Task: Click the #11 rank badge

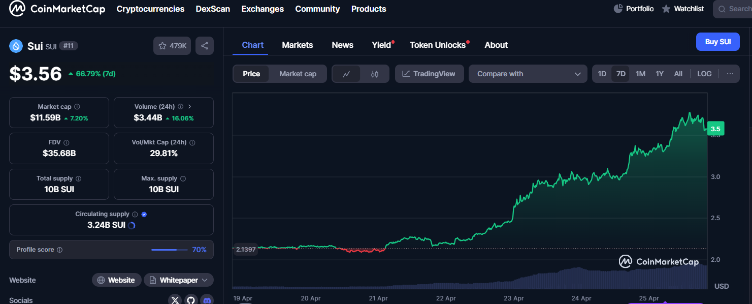Action: tap(69, 46)
